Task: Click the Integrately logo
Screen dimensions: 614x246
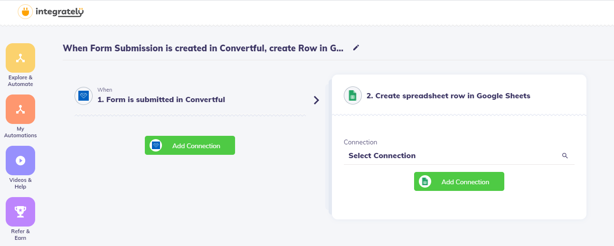Action: click(x=51, y=12)
